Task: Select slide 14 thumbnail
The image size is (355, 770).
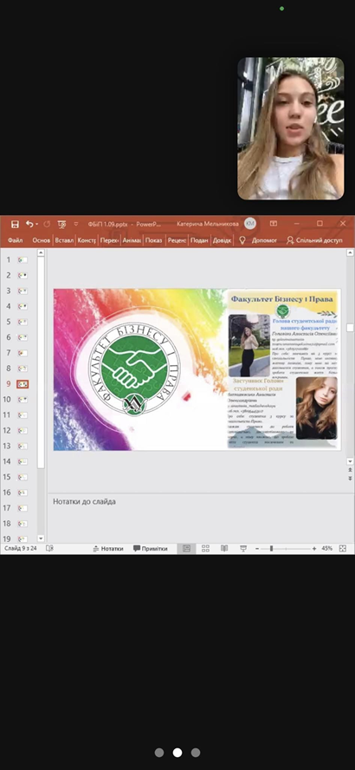Action: click(23, 461)
